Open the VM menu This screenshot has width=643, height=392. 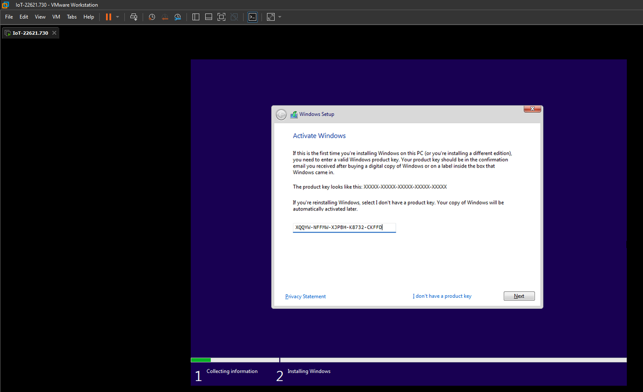(56, 17)
